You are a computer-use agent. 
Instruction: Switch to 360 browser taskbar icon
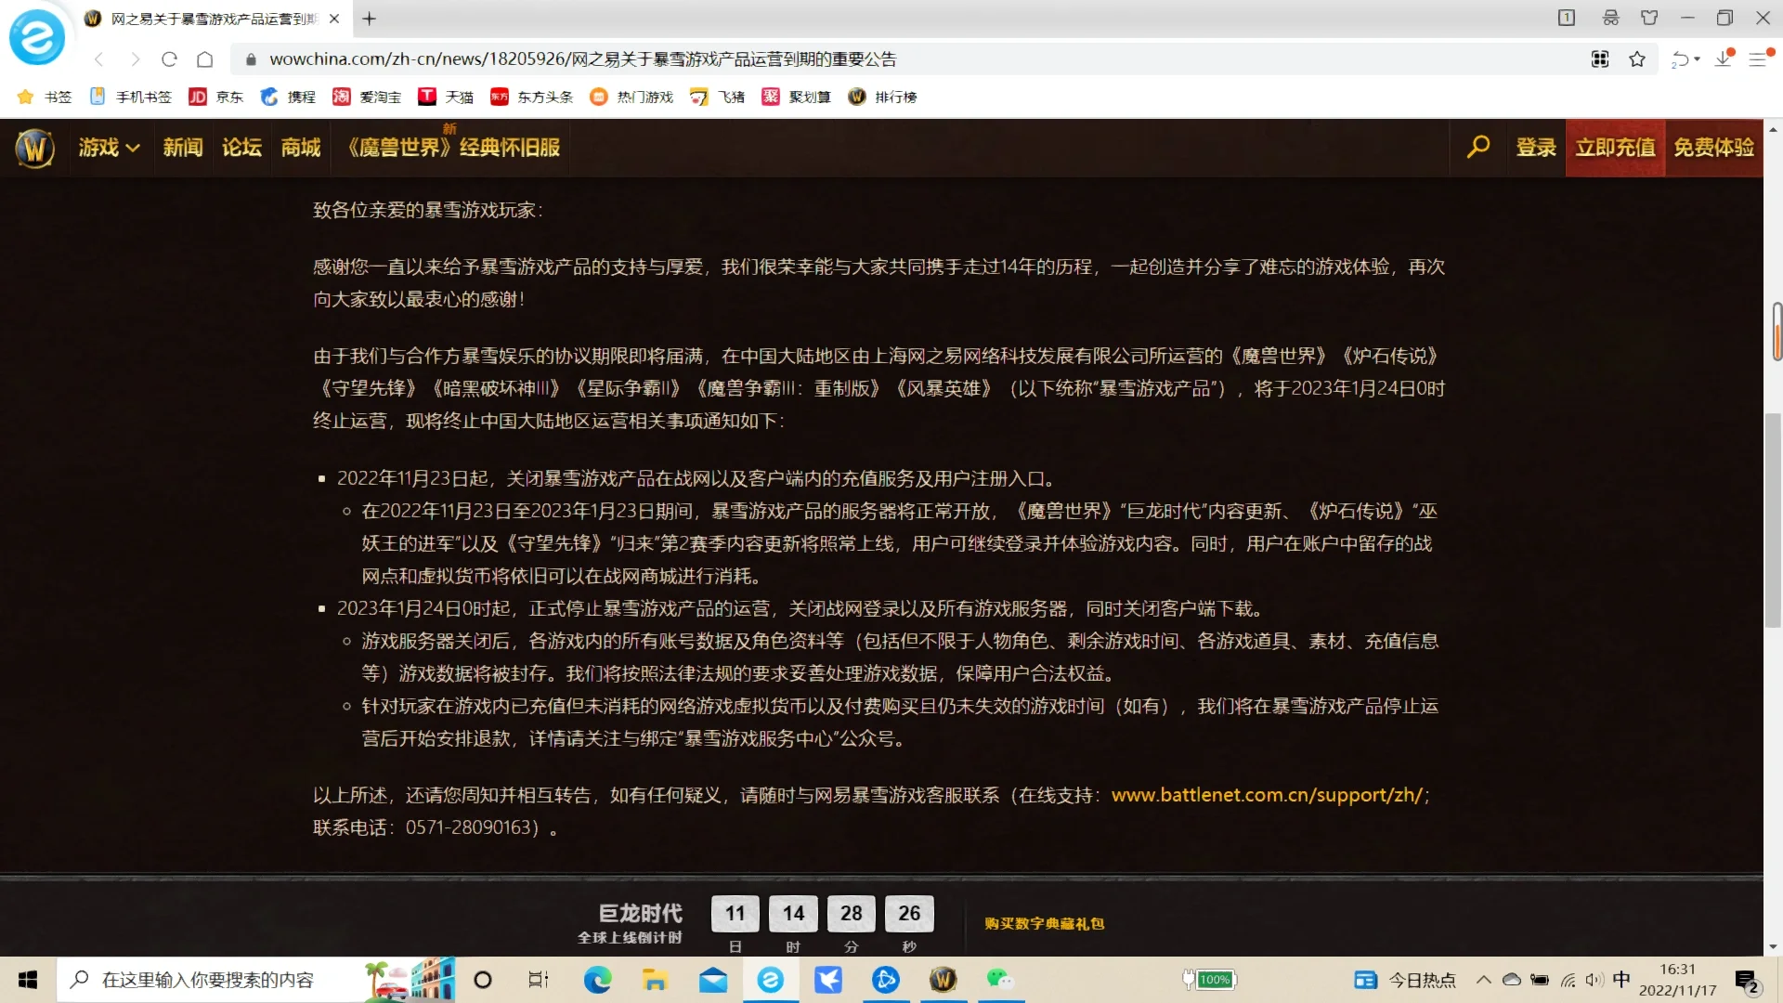[771, 980]
